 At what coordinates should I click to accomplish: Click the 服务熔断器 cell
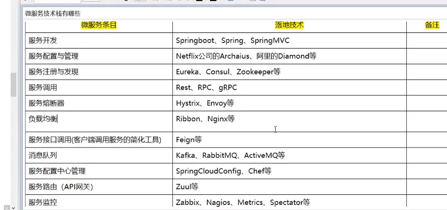[x=99, y=103]
